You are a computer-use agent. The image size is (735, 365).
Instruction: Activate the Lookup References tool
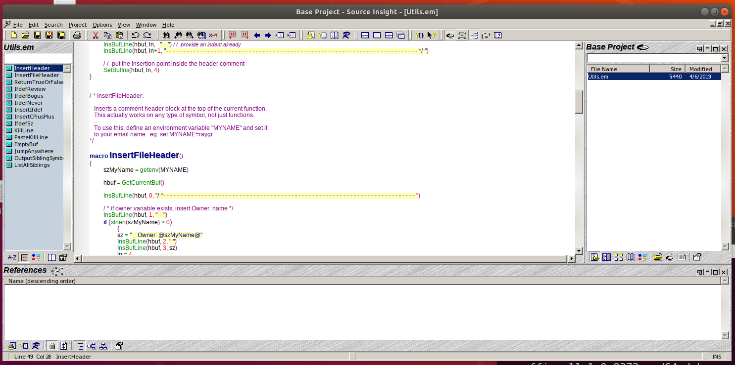(346, 35)
